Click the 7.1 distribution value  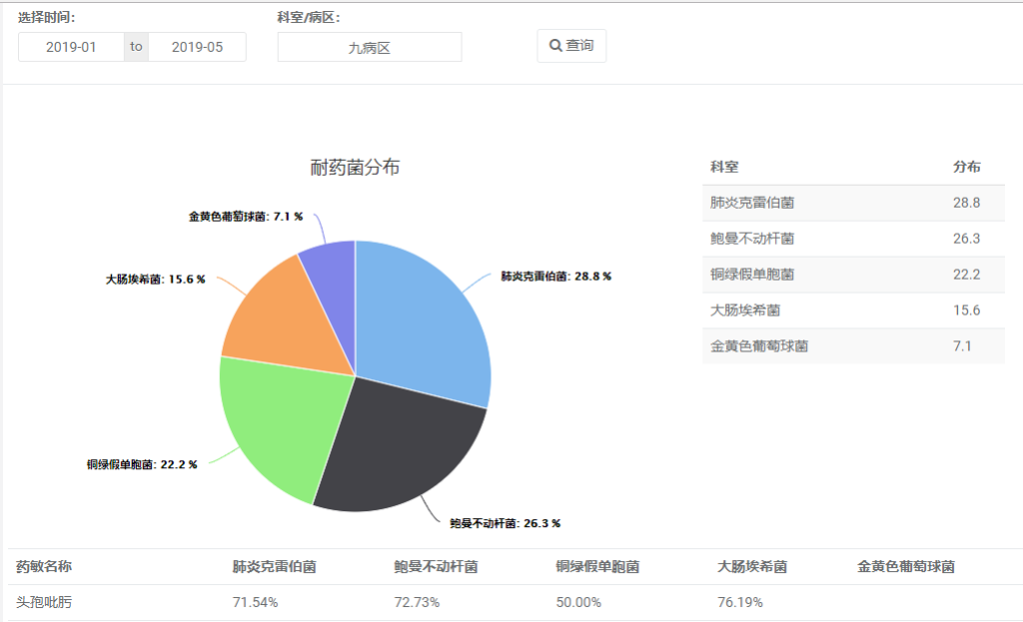[962, 346]
